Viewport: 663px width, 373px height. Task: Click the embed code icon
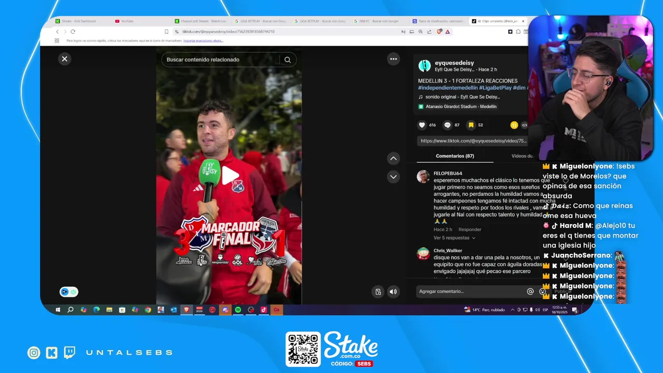coord(524,125)
